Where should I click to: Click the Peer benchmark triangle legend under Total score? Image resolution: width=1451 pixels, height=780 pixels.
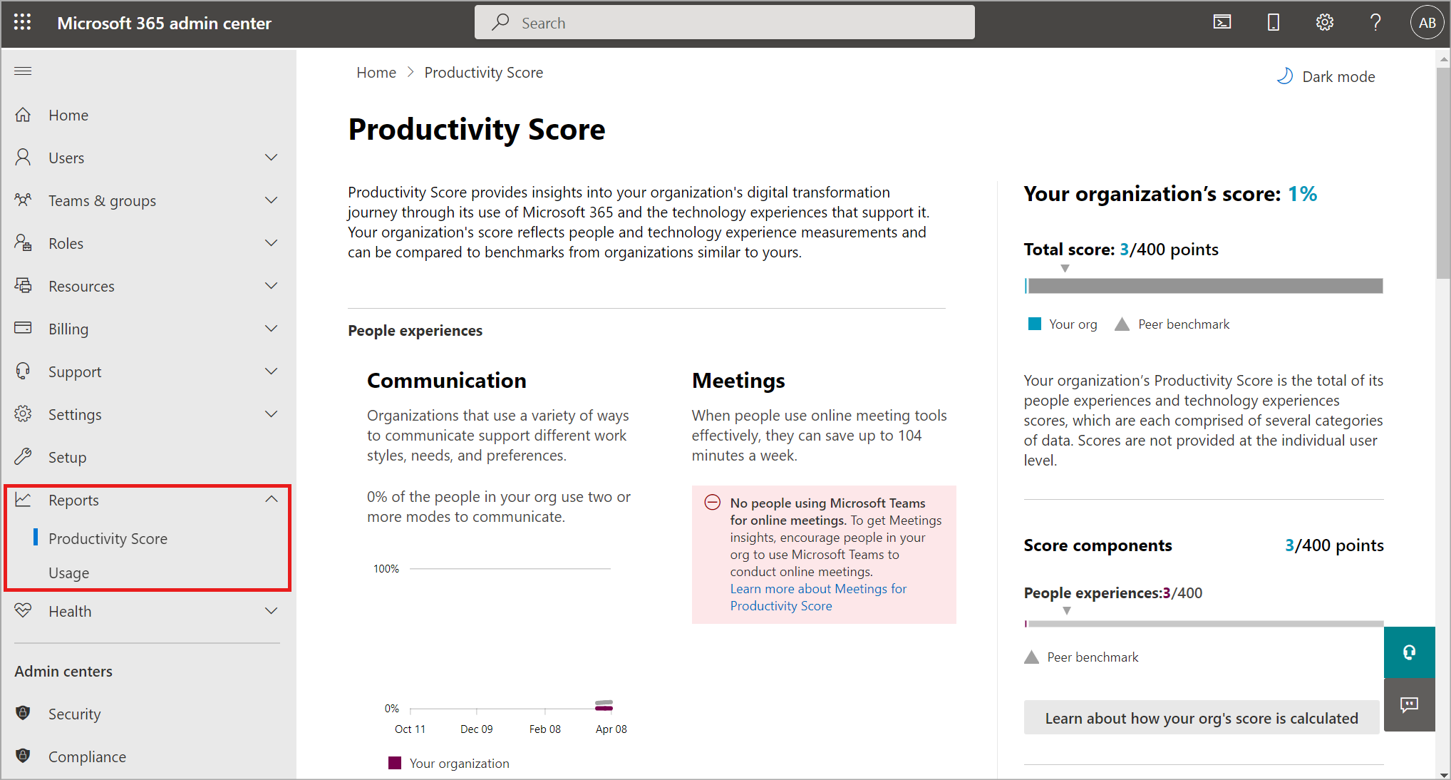1122,324
